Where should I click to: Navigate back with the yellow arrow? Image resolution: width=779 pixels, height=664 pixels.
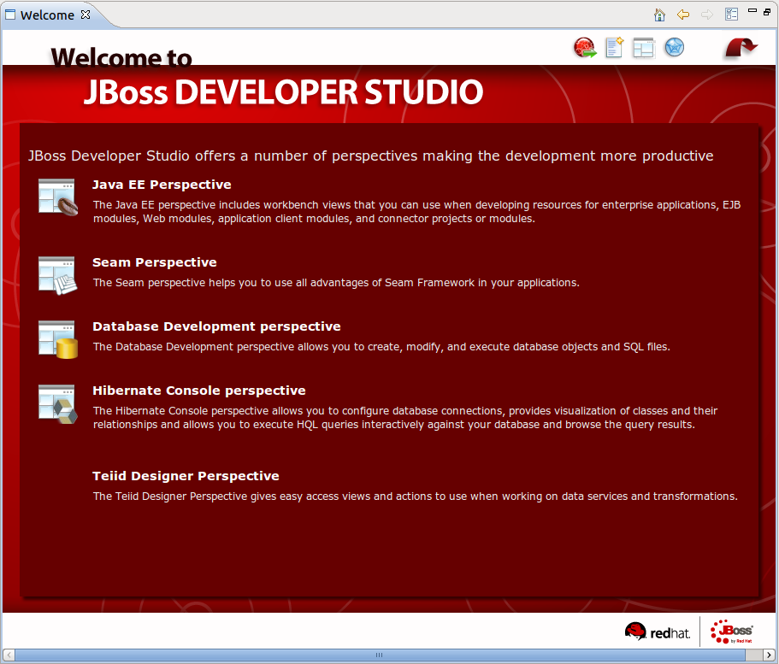point(683,15)
